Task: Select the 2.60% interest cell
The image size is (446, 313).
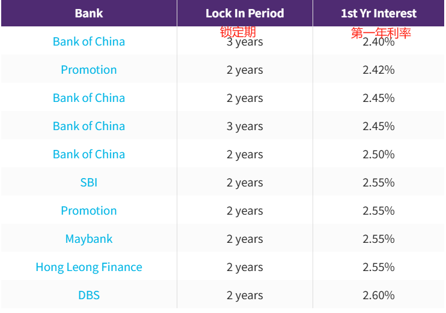Action: 379,295
